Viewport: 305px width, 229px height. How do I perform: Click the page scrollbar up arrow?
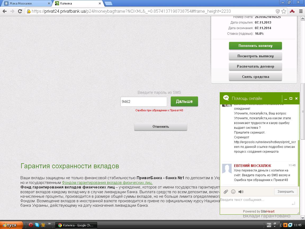click(x=303, y=19)
